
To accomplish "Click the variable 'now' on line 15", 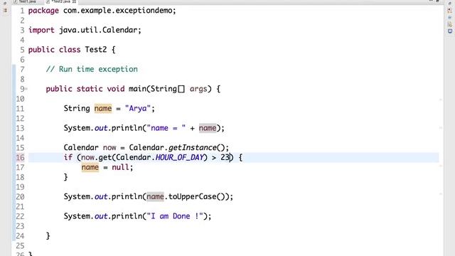I will click(109, 147).
